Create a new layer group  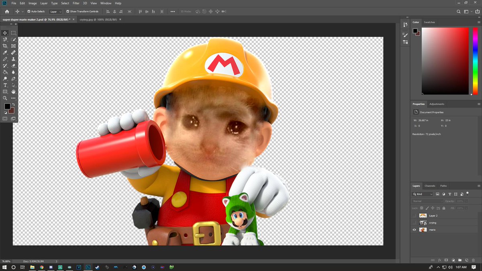coord(460,260)
